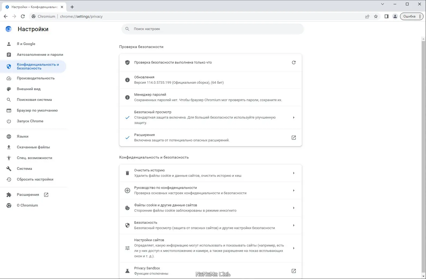Viewport: 426px width, 279px height.
Task: Click the settings search field
Action: 212,29
